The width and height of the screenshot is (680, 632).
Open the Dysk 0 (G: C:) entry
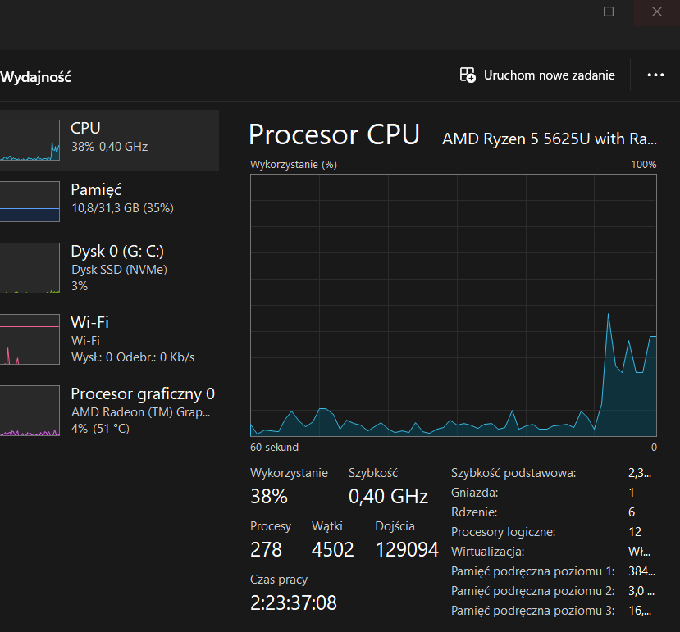tap(109, 268)
